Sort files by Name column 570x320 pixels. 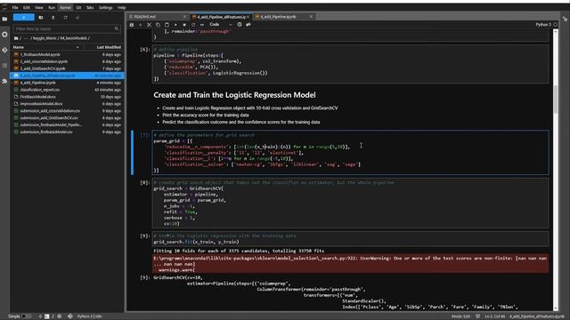pyautogui.click(x=46, y=47)
